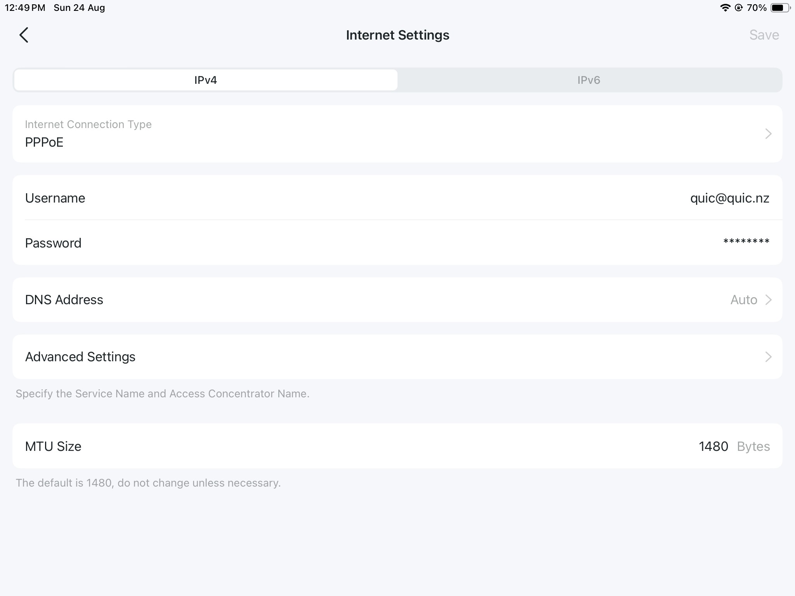The width and height of the screenshot is (795, 596).
Task: Open Advanced Settings
Action: 397,357
